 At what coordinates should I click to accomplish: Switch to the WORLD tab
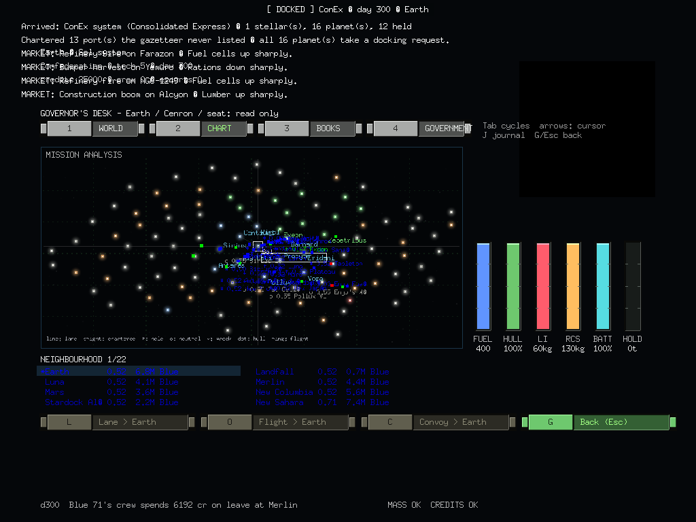pos(92,128)
